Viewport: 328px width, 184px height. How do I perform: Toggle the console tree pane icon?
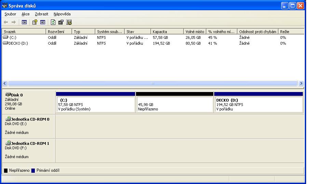point(24,22)
